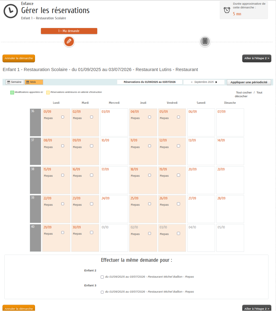Enable Repas on 25/09
This screenshot has width=276, height=311.
(150, 204)
